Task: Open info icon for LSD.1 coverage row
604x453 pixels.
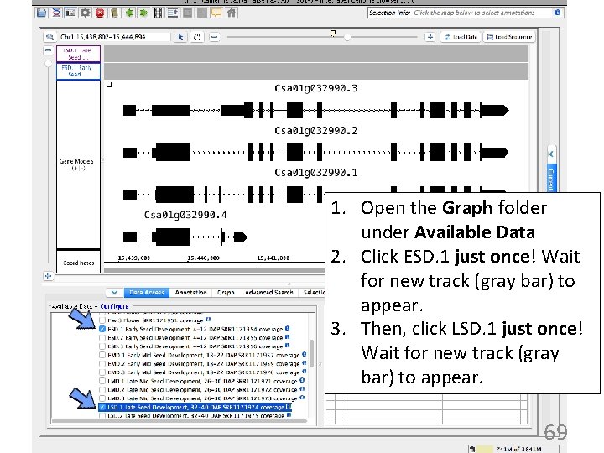Action: [289, 406]
